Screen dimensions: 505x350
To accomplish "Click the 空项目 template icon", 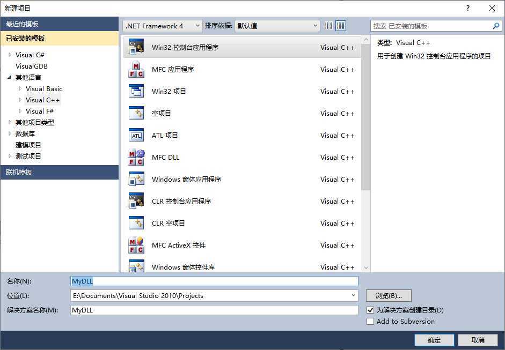I will [x=136, y=113].
